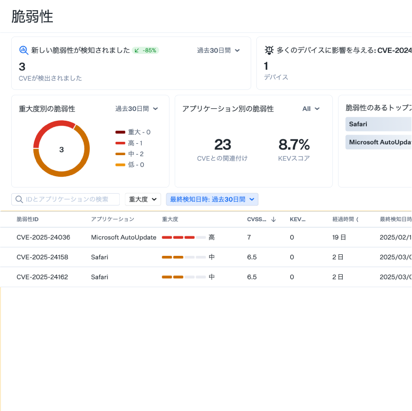Click the search magnifier icon in the filter bar
The image size is (412, 411).
tap(18, 199)
